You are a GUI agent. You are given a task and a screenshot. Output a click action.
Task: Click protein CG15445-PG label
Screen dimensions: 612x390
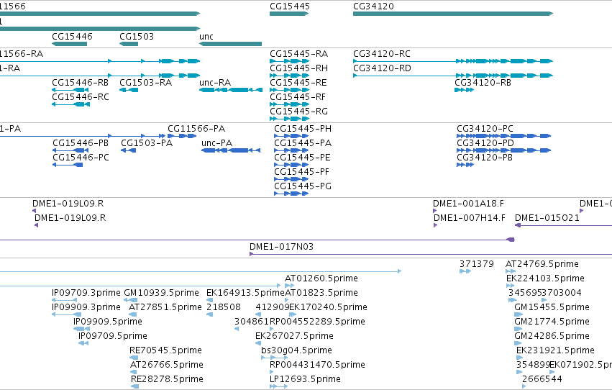pos(303,186)
